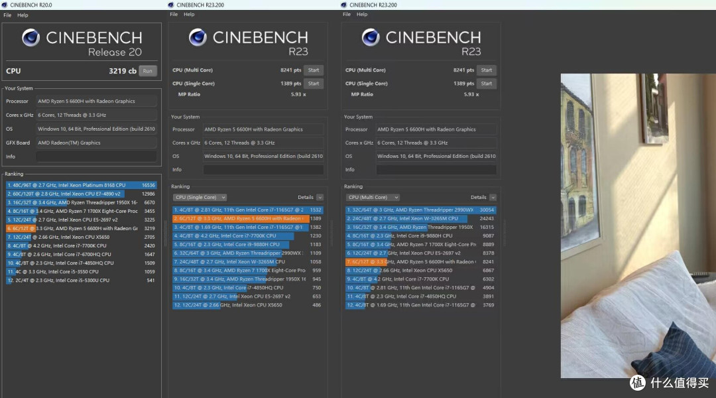The height and width of the screenshot is (398, 716).
Task: Select i7-1165G7 1.69 GHz row scoring 3769
Action: (421, 304)
